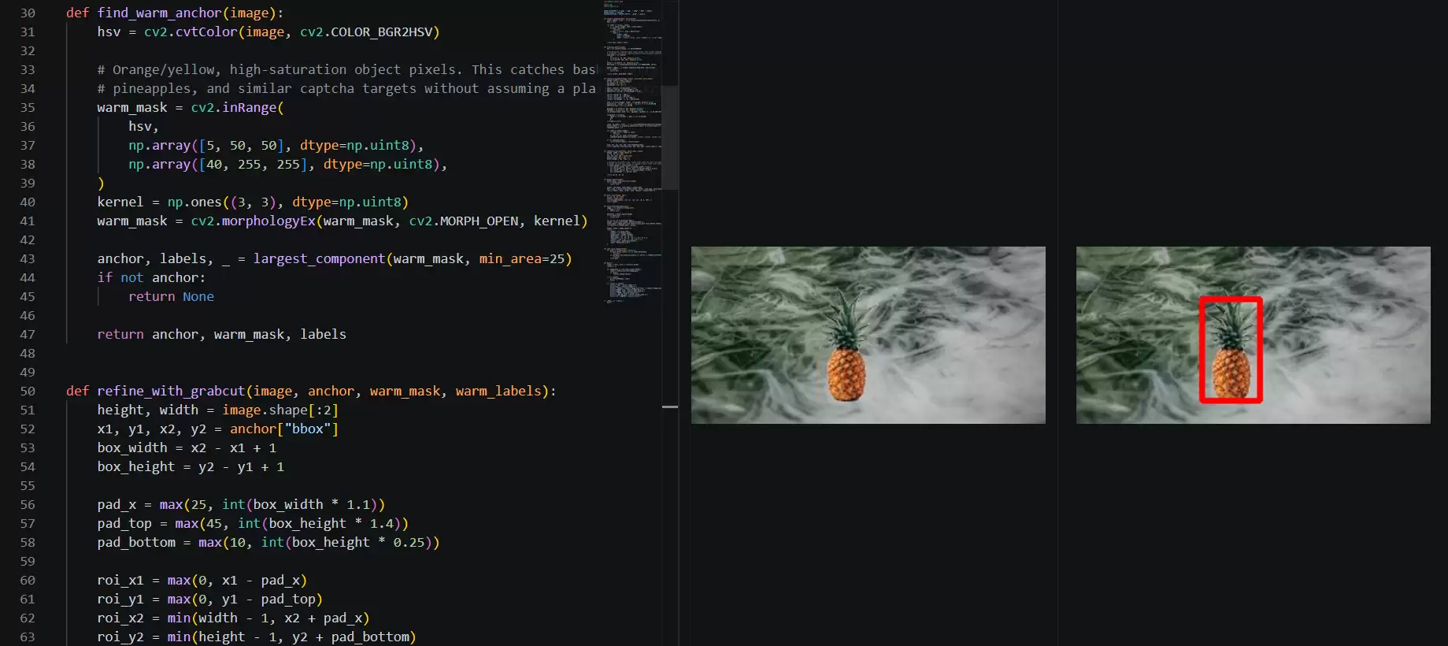
Task: Click cv2.COLOR_BGR2HSV on line 31
Action: coord(366,32)
